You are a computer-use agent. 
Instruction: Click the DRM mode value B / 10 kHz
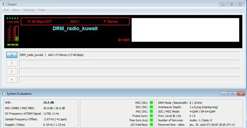(x=196, y=103)
